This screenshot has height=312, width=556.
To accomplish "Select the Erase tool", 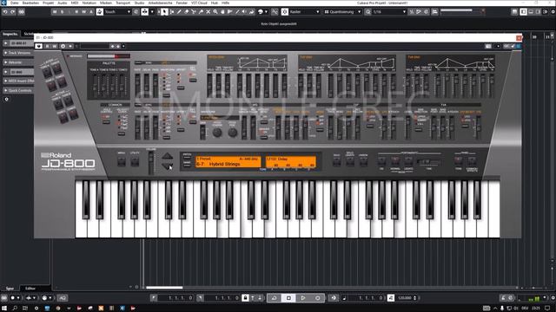I will [x=186, y=11].
